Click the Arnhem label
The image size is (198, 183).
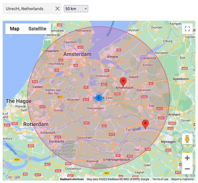(174, 115)
